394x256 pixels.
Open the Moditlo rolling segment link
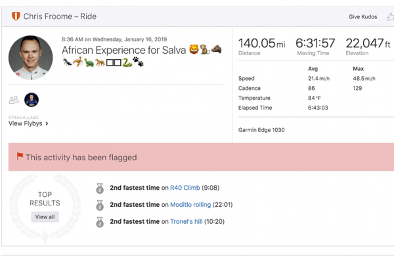190,205
